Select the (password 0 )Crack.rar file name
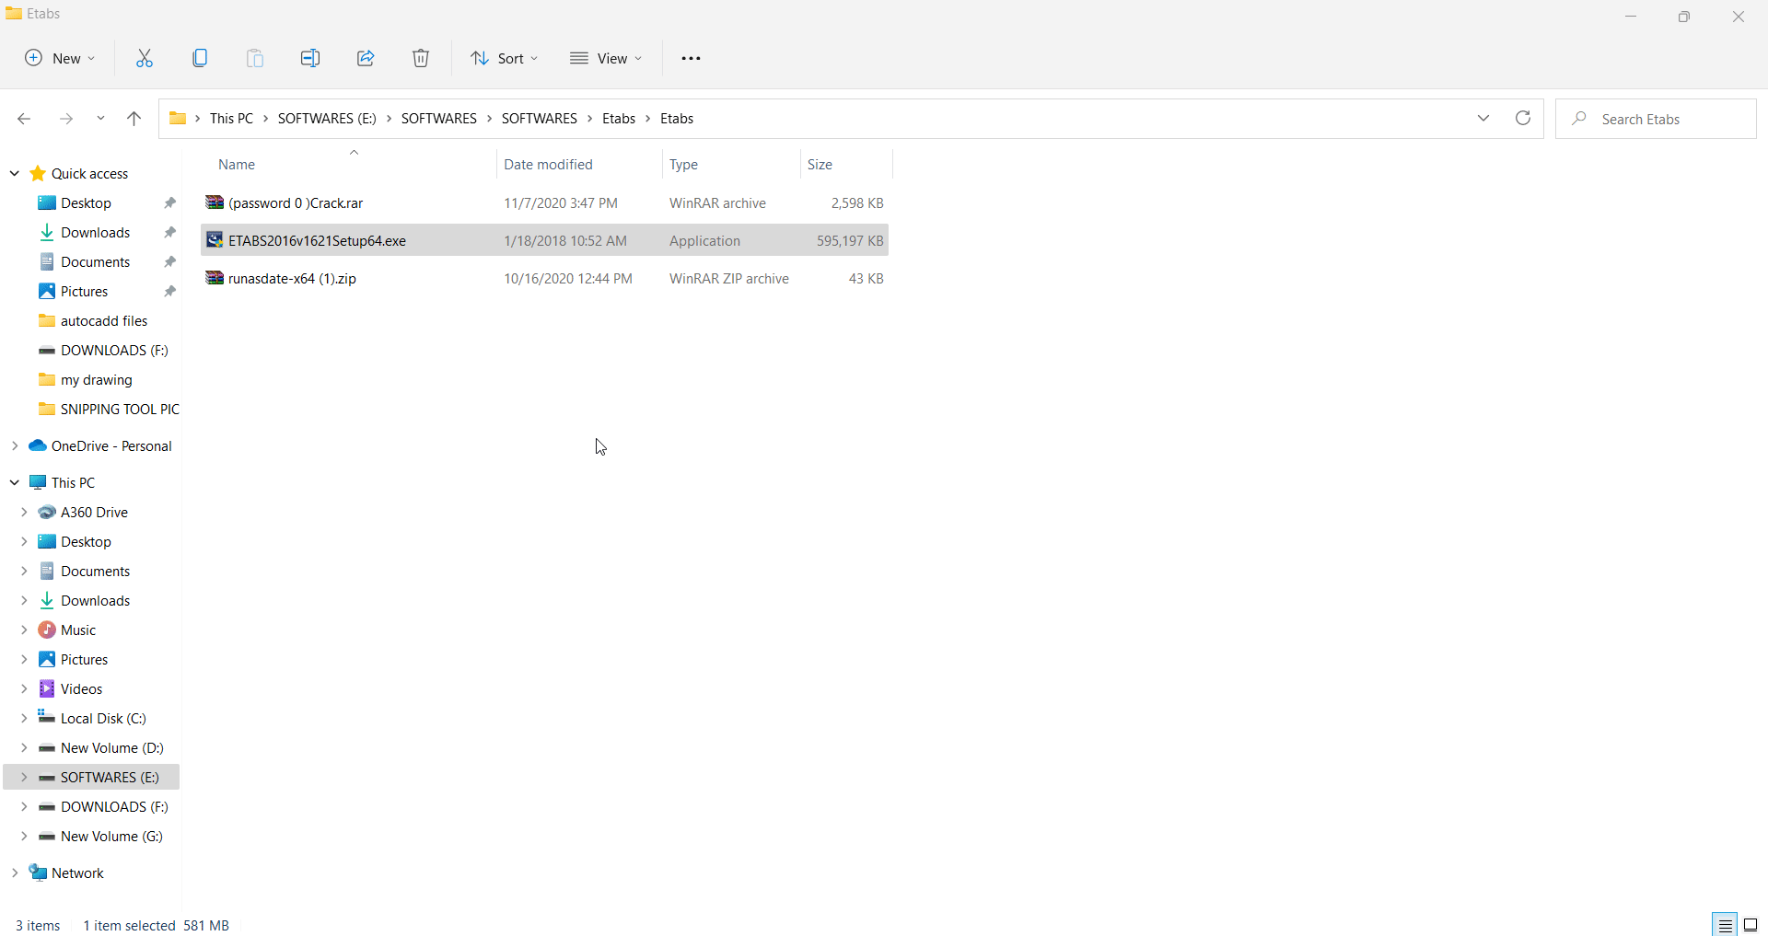The width and height of the screenshot is (1768, 936). click(x=296, y=202)
